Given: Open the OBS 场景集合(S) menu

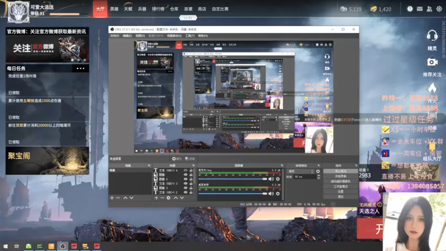Looking at the screenshot, I should click(x=174, y=36).
